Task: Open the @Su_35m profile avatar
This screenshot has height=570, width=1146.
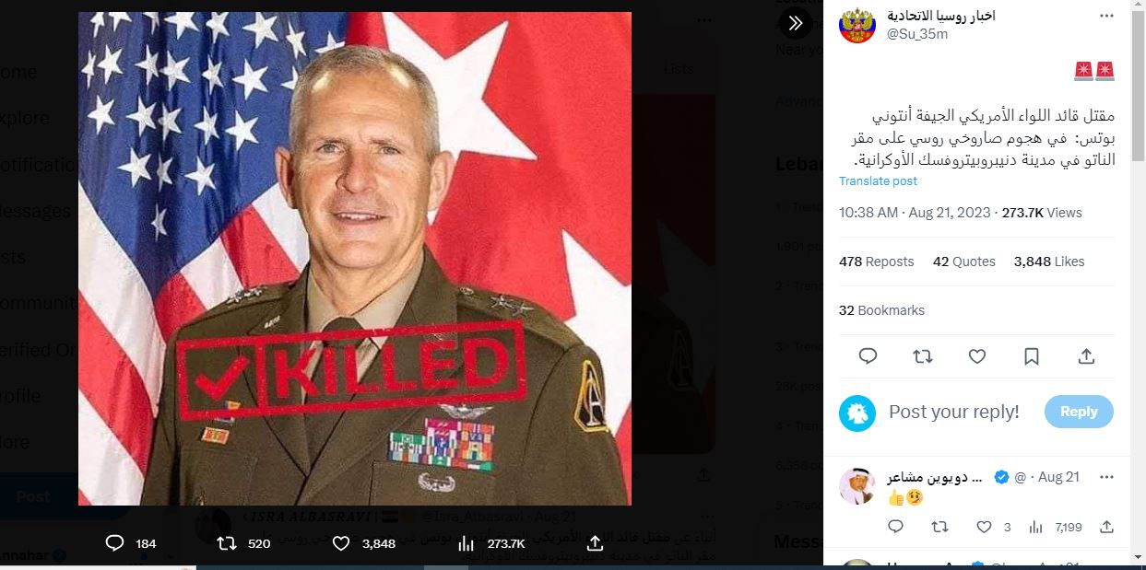Action: [x=857, y=25]
